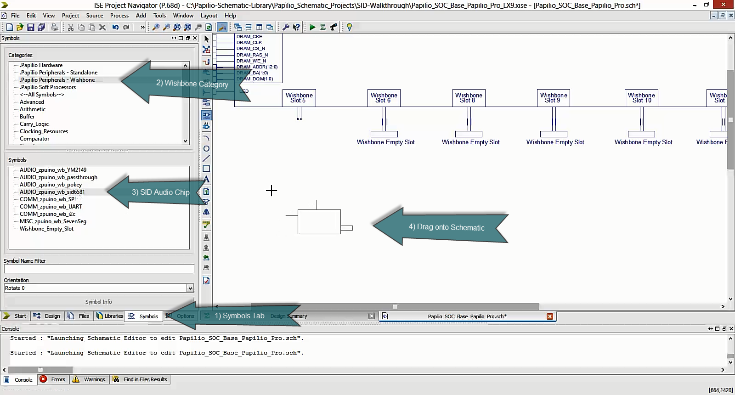This screenshot has height=395, width=735.
Task: Click the Refresh view icon
Action: [209, 27]
